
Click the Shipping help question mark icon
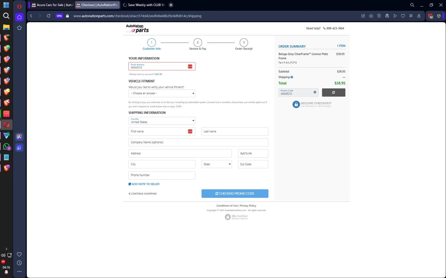tap(292, 77)
